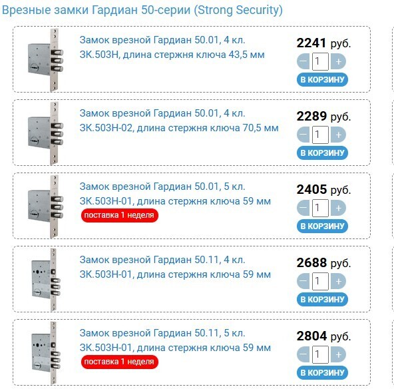Add the 2804 руб. lock to cart
This screenshot has width=394, height=391.
tap(322, 372)
